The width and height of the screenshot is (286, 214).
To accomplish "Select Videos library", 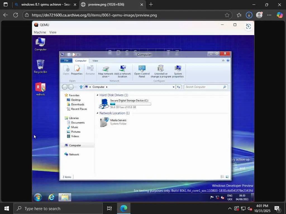I will point(75,136).
